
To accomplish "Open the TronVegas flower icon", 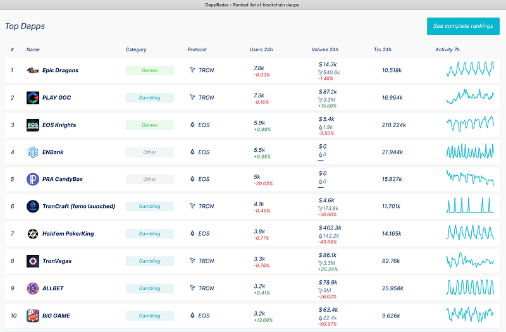I will point(33,261).
